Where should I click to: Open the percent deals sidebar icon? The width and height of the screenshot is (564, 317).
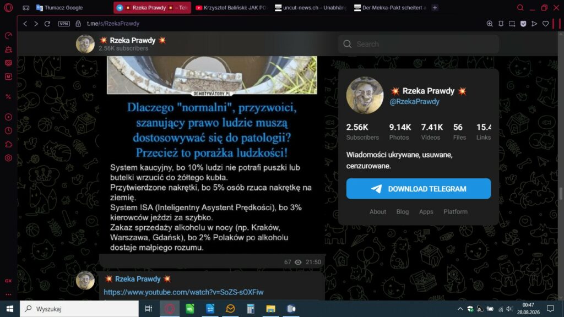tap(8, 97)
